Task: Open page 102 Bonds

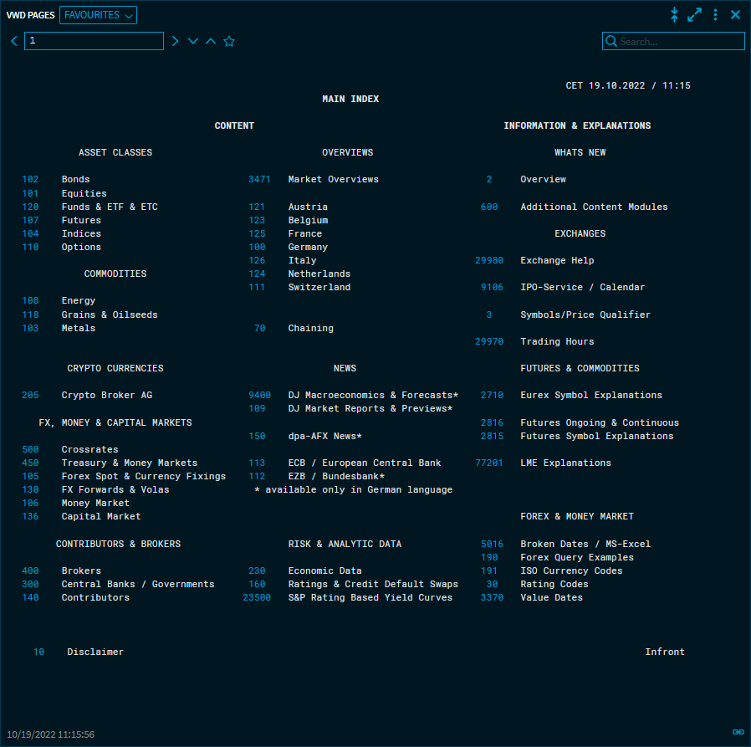Action: pos(31,179)
